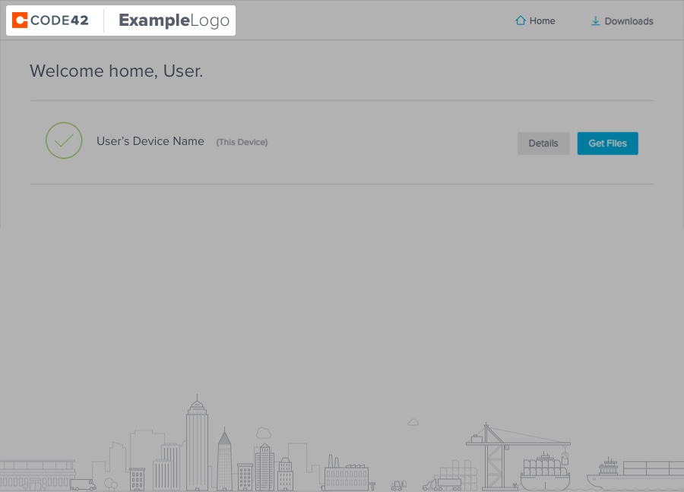Screen dimensions: 684x492
Task: Click the device entry row
Action: [342, 142]
